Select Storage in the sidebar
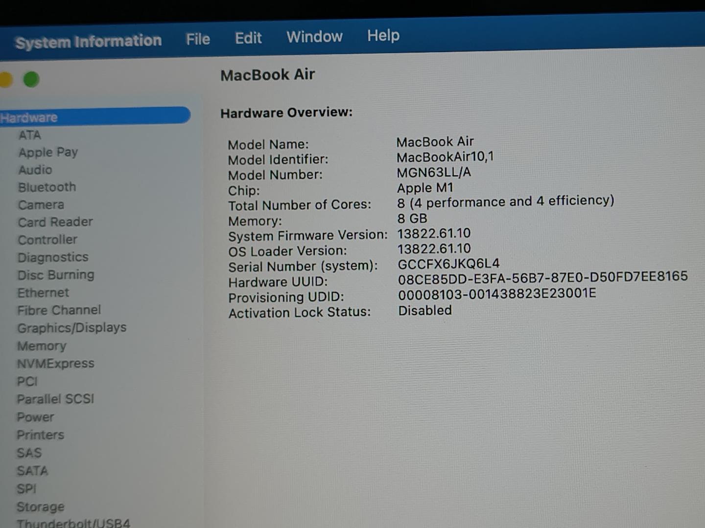 click(x=41, y=506)
